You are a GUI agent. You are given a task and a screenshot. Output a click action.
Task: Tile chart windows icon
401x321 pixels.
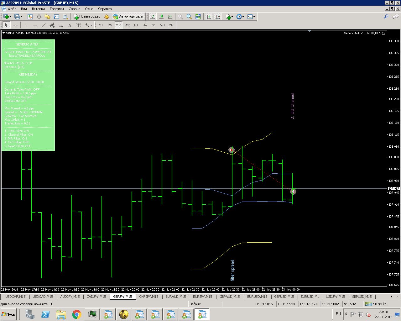coord(198,17)
